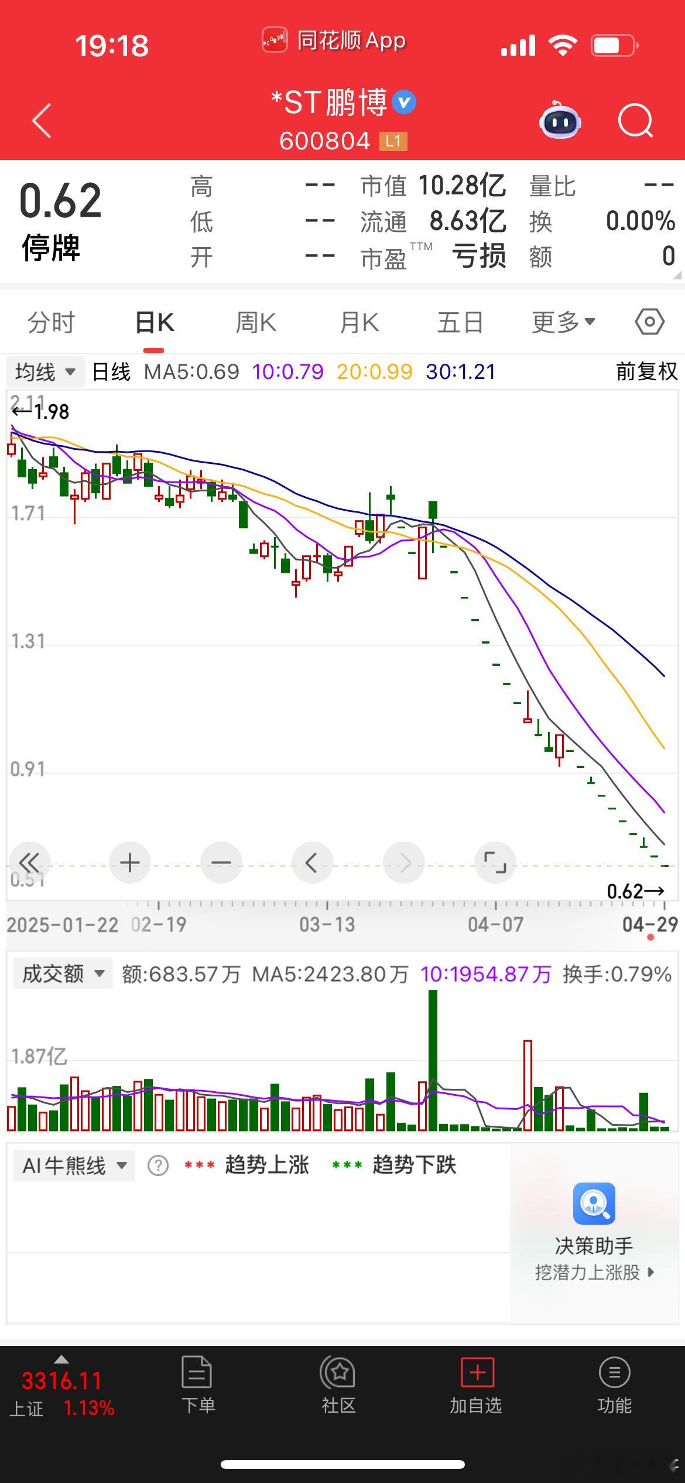This screenshot has height=1483, width=685.
Task: Tap the *ST鹏博 stock title
Action: 329,102
